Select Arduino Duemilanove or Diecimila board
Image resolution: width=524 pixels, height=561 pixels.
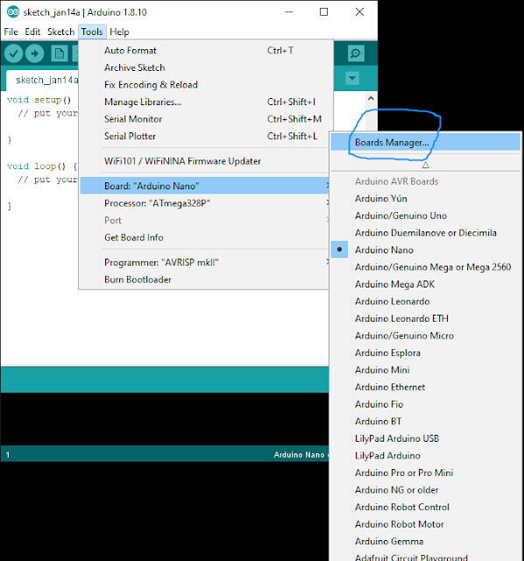click(x=426, y=233)
